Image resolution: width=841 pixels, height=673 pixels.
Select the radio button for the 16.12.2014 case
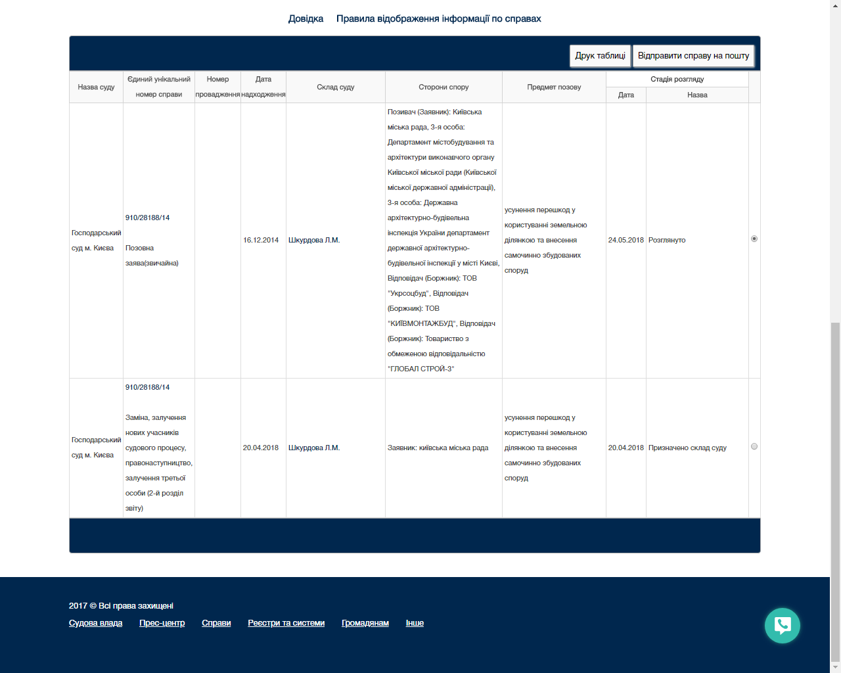[x=754, y=239]
